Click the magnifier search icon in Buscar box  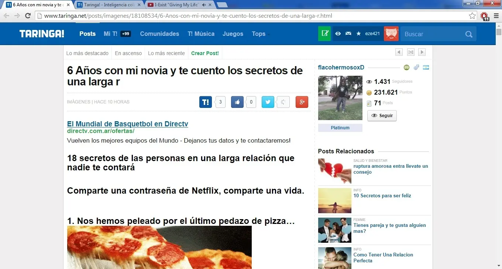[469, 34]
